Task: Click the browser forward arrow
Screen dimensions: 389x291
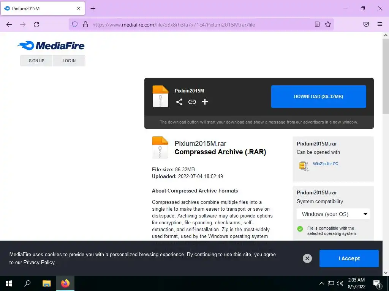Action: tap(23, 25)
